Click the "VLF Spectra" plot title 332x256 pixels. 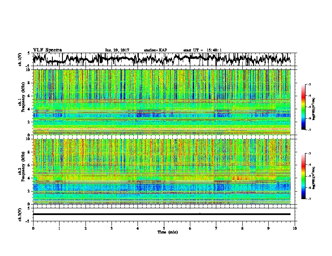47,50
